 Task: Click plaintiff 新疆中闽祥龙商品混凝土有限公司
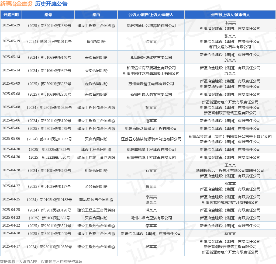click(151, 73)
